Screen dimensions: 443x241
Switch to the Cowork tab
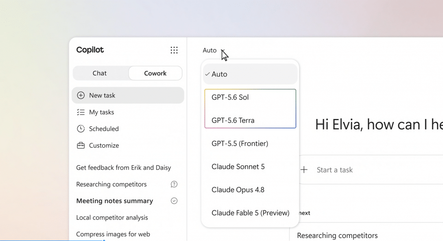tap(155, 73)
